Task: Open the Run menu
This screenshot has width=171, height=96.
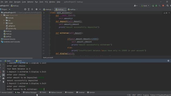Action: 36,2
